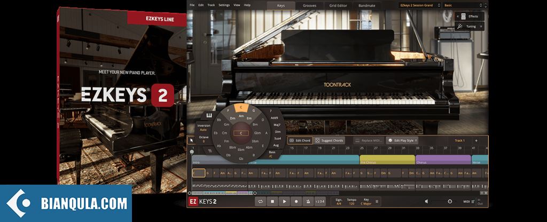The image size is (547, 222).
Task: Click the playhead marker at bar 1
Action: coord(192,152)
